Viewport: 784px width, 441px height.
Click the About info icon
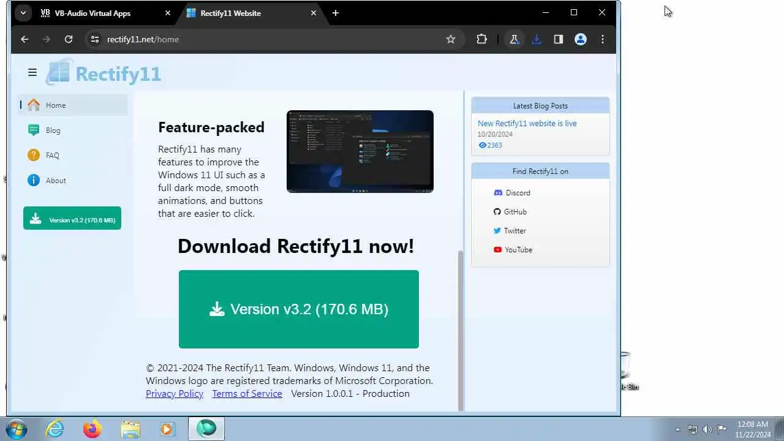point(34,181)
